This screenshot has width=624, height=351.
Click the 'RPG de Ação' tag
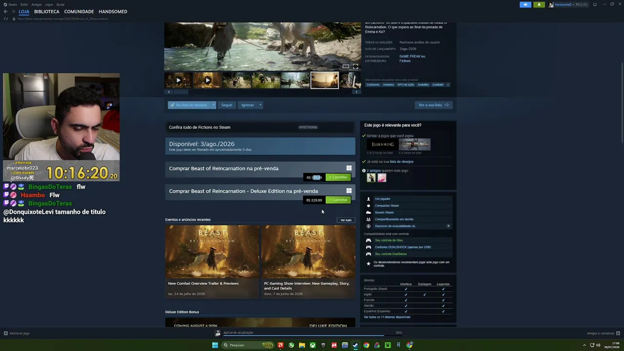(406, 85)
